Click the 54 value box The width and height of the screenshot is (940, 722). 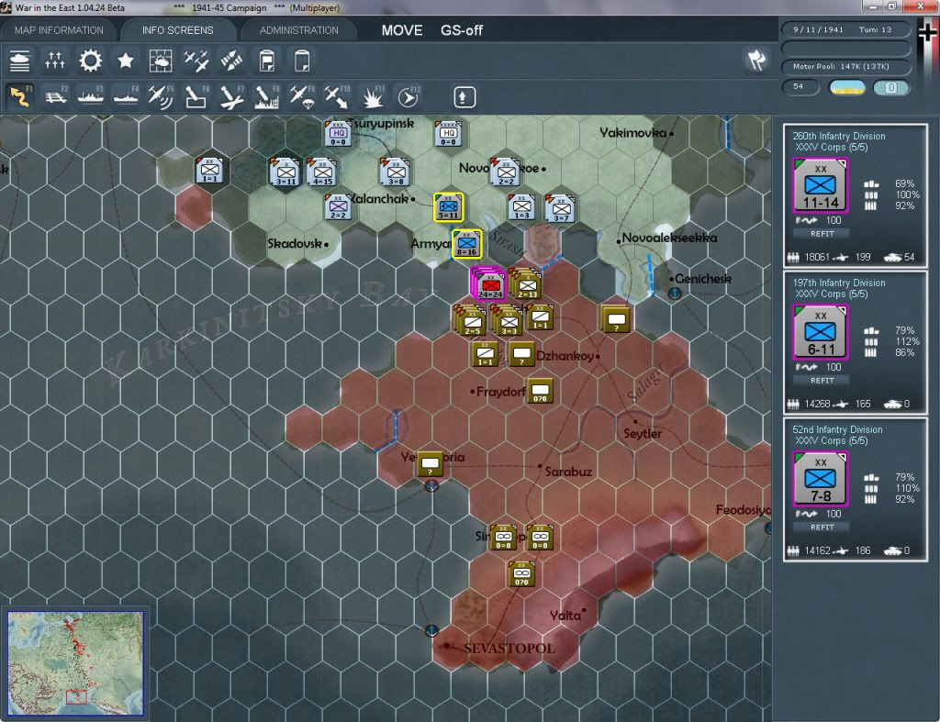[x=800, y=87]
